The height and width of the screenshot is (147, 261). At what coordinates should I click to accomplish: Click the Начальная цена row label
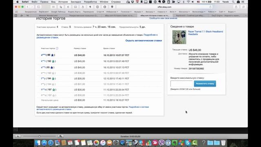pos(50,100)
